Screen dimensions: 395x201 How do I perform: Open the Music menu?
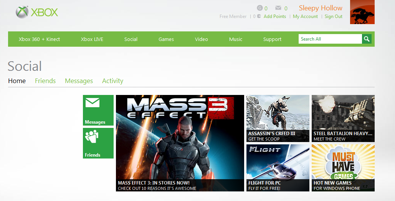pyautogui.click(x=236, y=39)
